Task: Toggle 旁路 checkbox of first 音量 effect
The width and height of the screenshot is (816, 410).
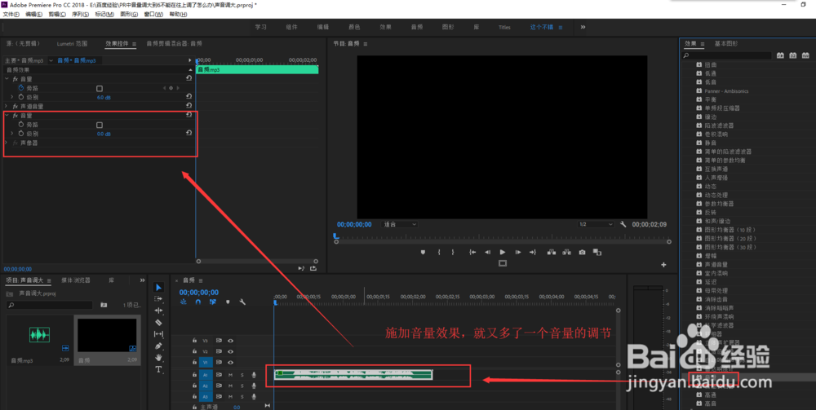Action: pos(100,88)
